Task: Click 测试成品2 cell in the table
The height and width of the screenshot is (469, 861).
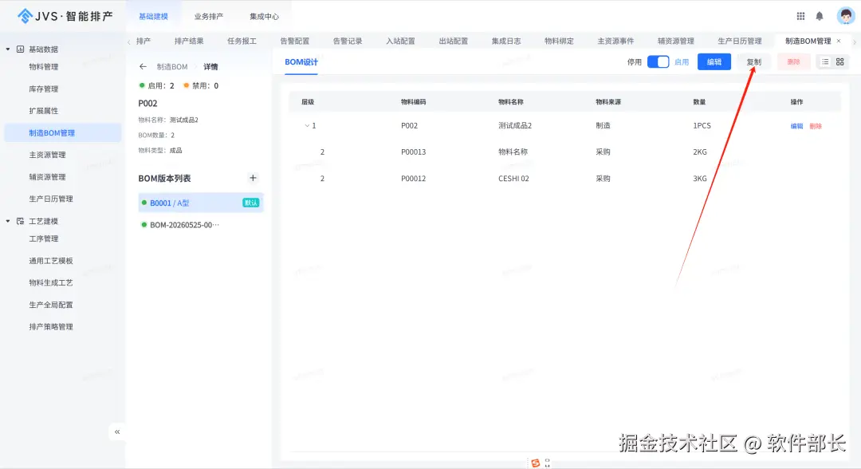Action: (x=514, y=126)
